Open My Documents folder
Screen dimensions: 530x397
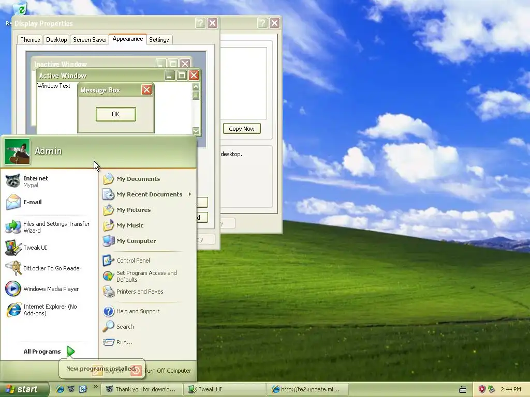pos(148,179)
